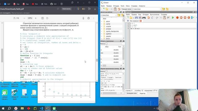
Task: Open VS Code from taskbar
Action: [41, 108]
